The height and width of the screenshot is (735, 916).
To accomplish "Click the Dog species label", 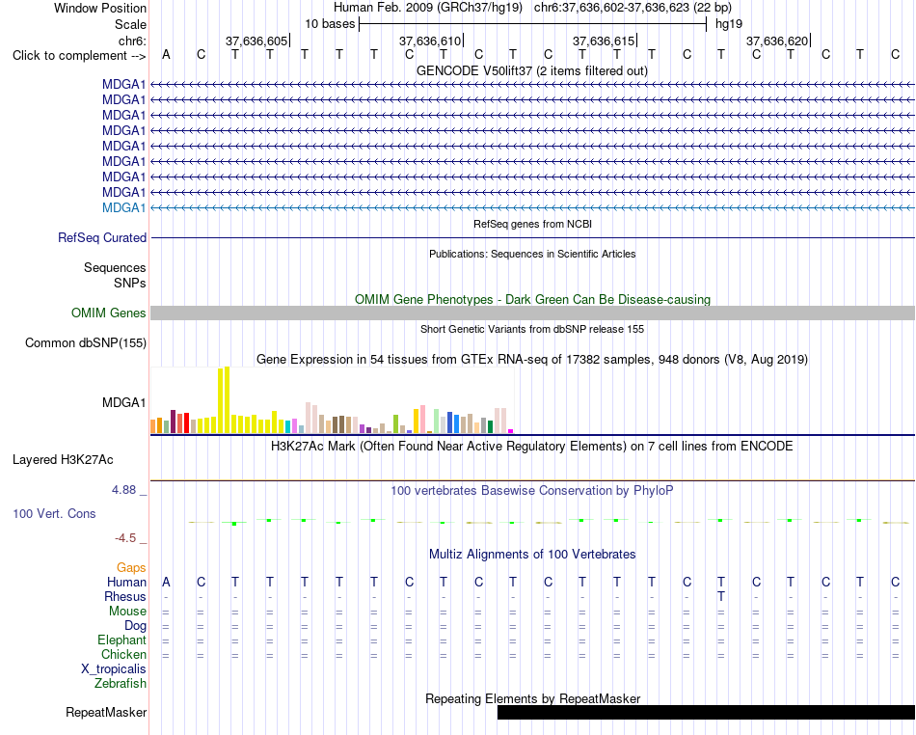I will [x=135, y=626].
